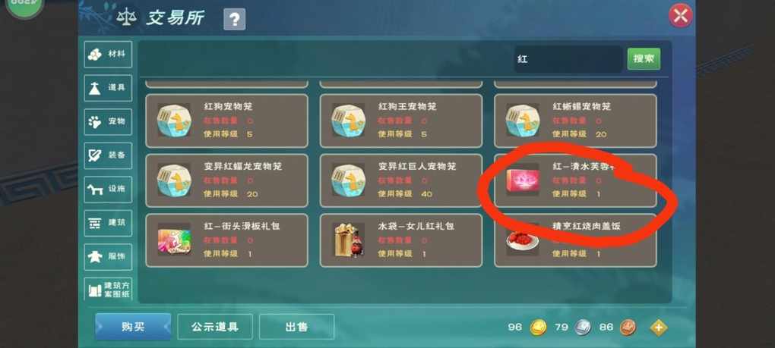Tap the plus icon to add currency

(658, 328)
